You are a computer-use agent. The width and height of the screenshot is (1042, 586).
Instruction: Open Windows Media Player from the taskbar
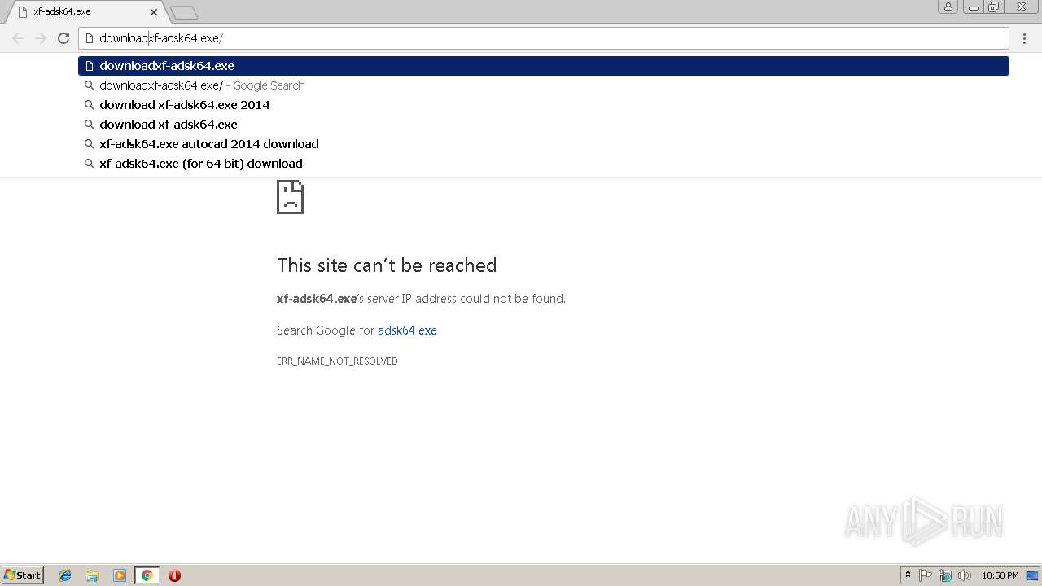click(x=120, y=575)
